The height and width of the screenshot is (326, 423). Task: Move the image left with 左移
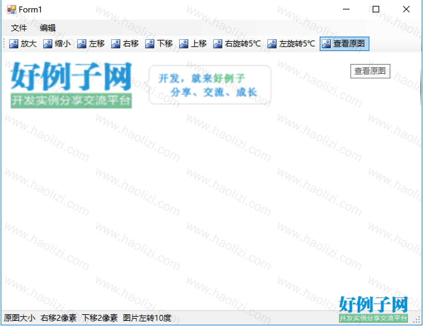click(91, 44)
